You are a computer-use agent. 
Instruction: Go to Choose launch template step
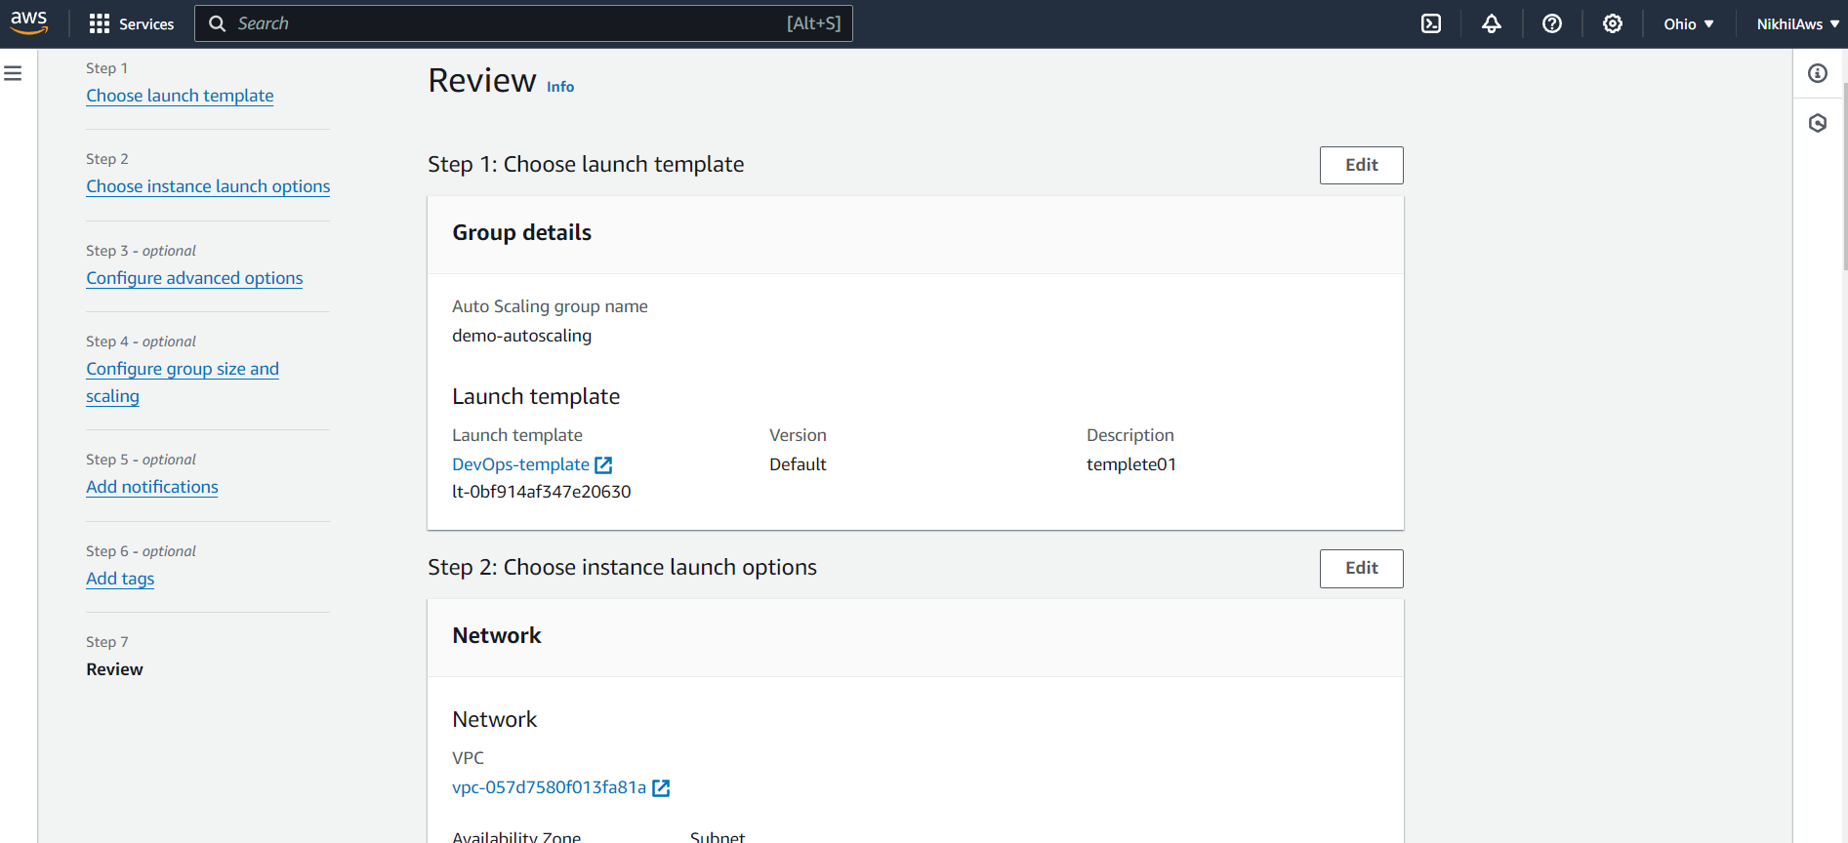pos(180,96)
